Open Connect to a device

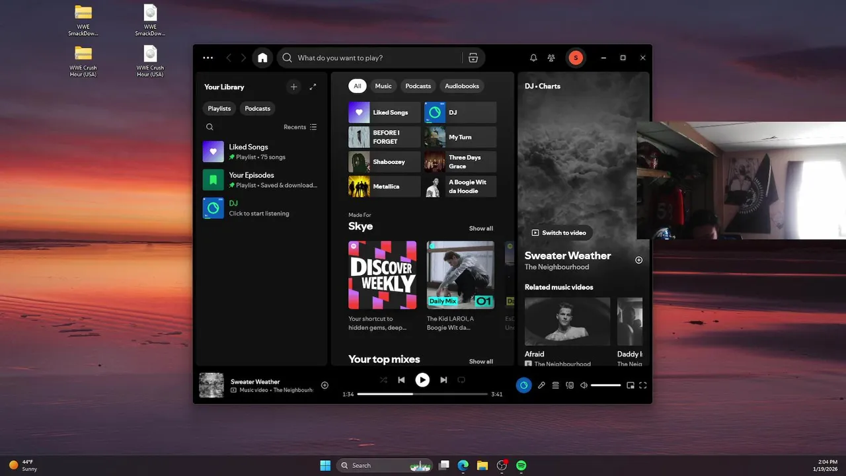tap(570, 385)
